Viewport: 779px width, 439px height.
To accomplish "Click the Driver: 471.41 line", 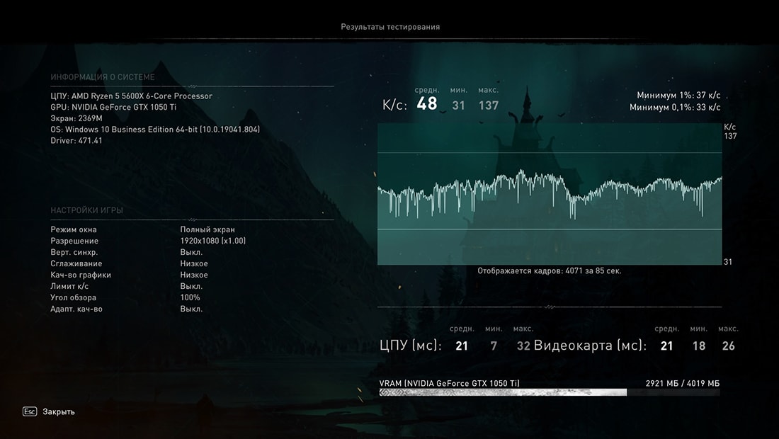I will pyautogui.click(x=76, y=140).
